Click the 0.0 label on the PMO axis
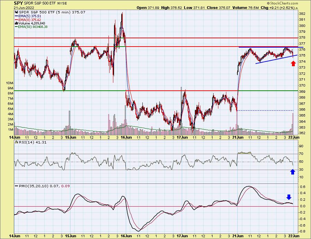The width and height of the screenshot is (311, 239). click(x=302, y=206)
